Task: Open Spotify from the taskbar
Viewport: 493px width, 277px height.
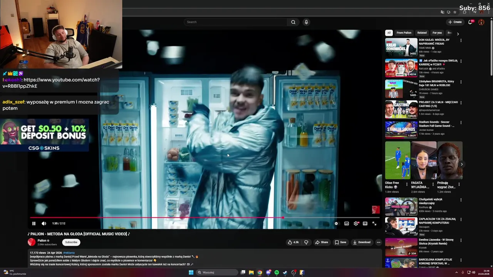Action: 277,272
